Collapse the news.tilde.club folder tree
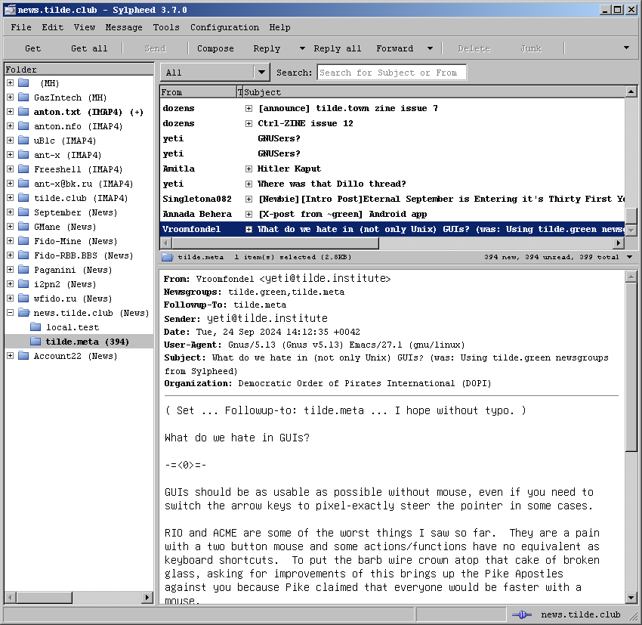 click(x=10, y=313)
